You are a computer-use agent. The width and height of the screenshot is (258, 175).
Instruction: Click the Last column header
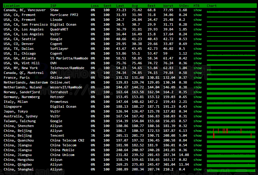point(120,6)
